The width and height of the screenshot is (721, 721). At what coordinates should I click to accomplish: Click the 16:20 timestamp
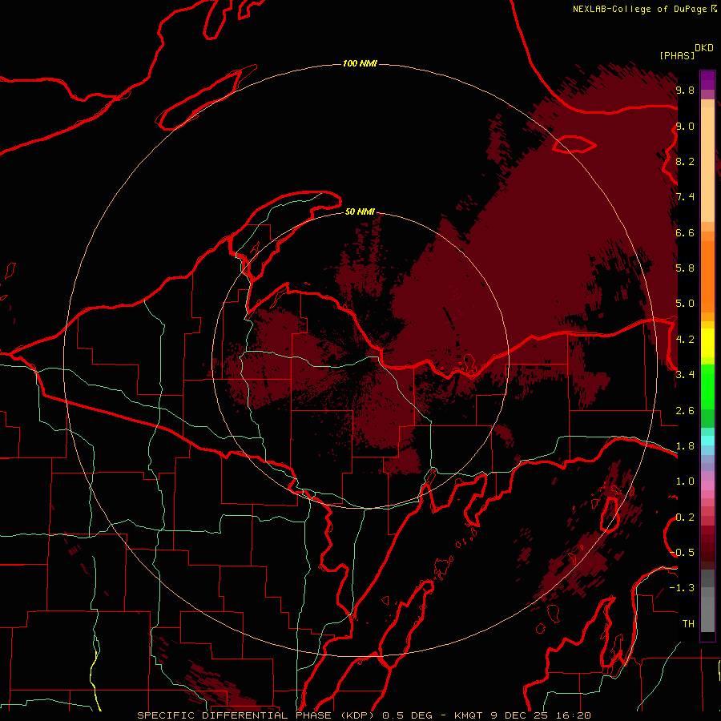tap(574, 715)
